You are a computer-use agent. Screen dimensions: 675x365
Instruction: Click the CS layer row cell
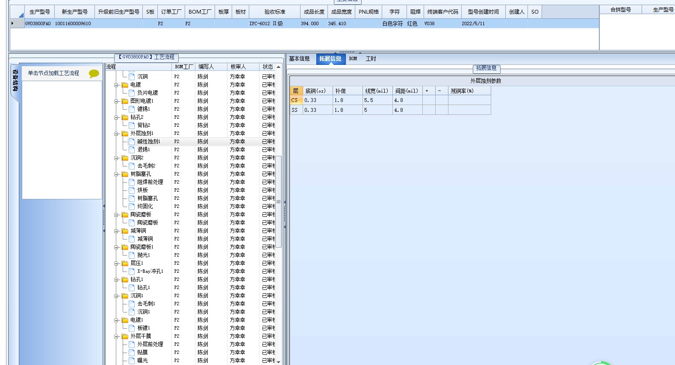[296, 100]
